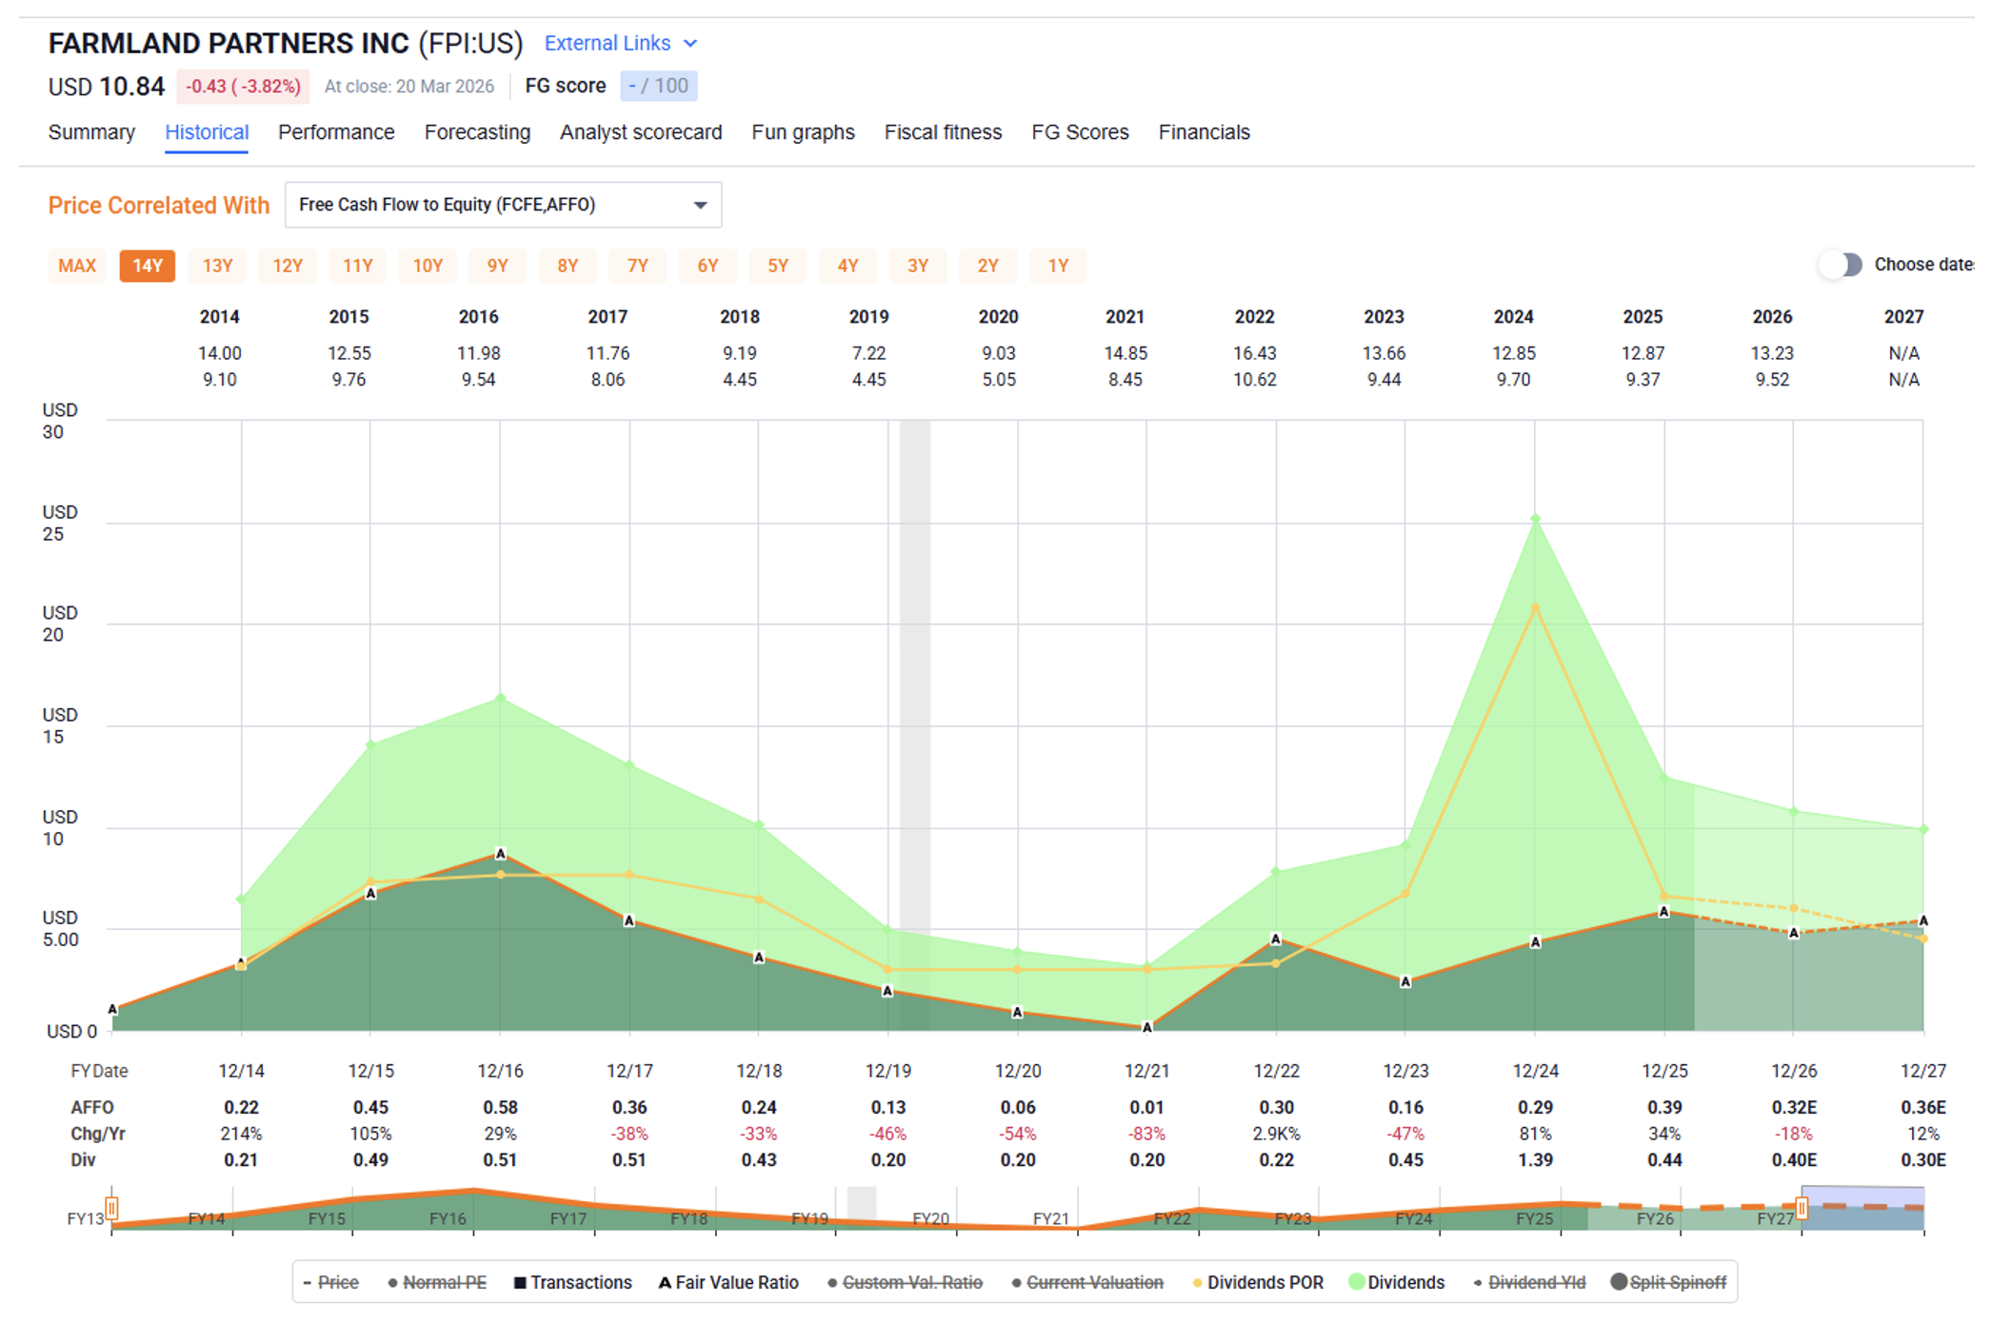Show the Dividend Yld series
1992x1344 pixels.
pos(1536,1282)
